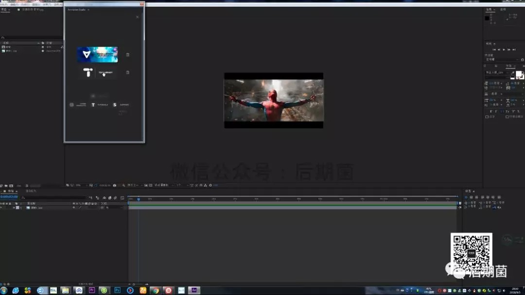Toggle Small Caps text style
The width and height of the screenshot is (525, 295).
(507, 111)
